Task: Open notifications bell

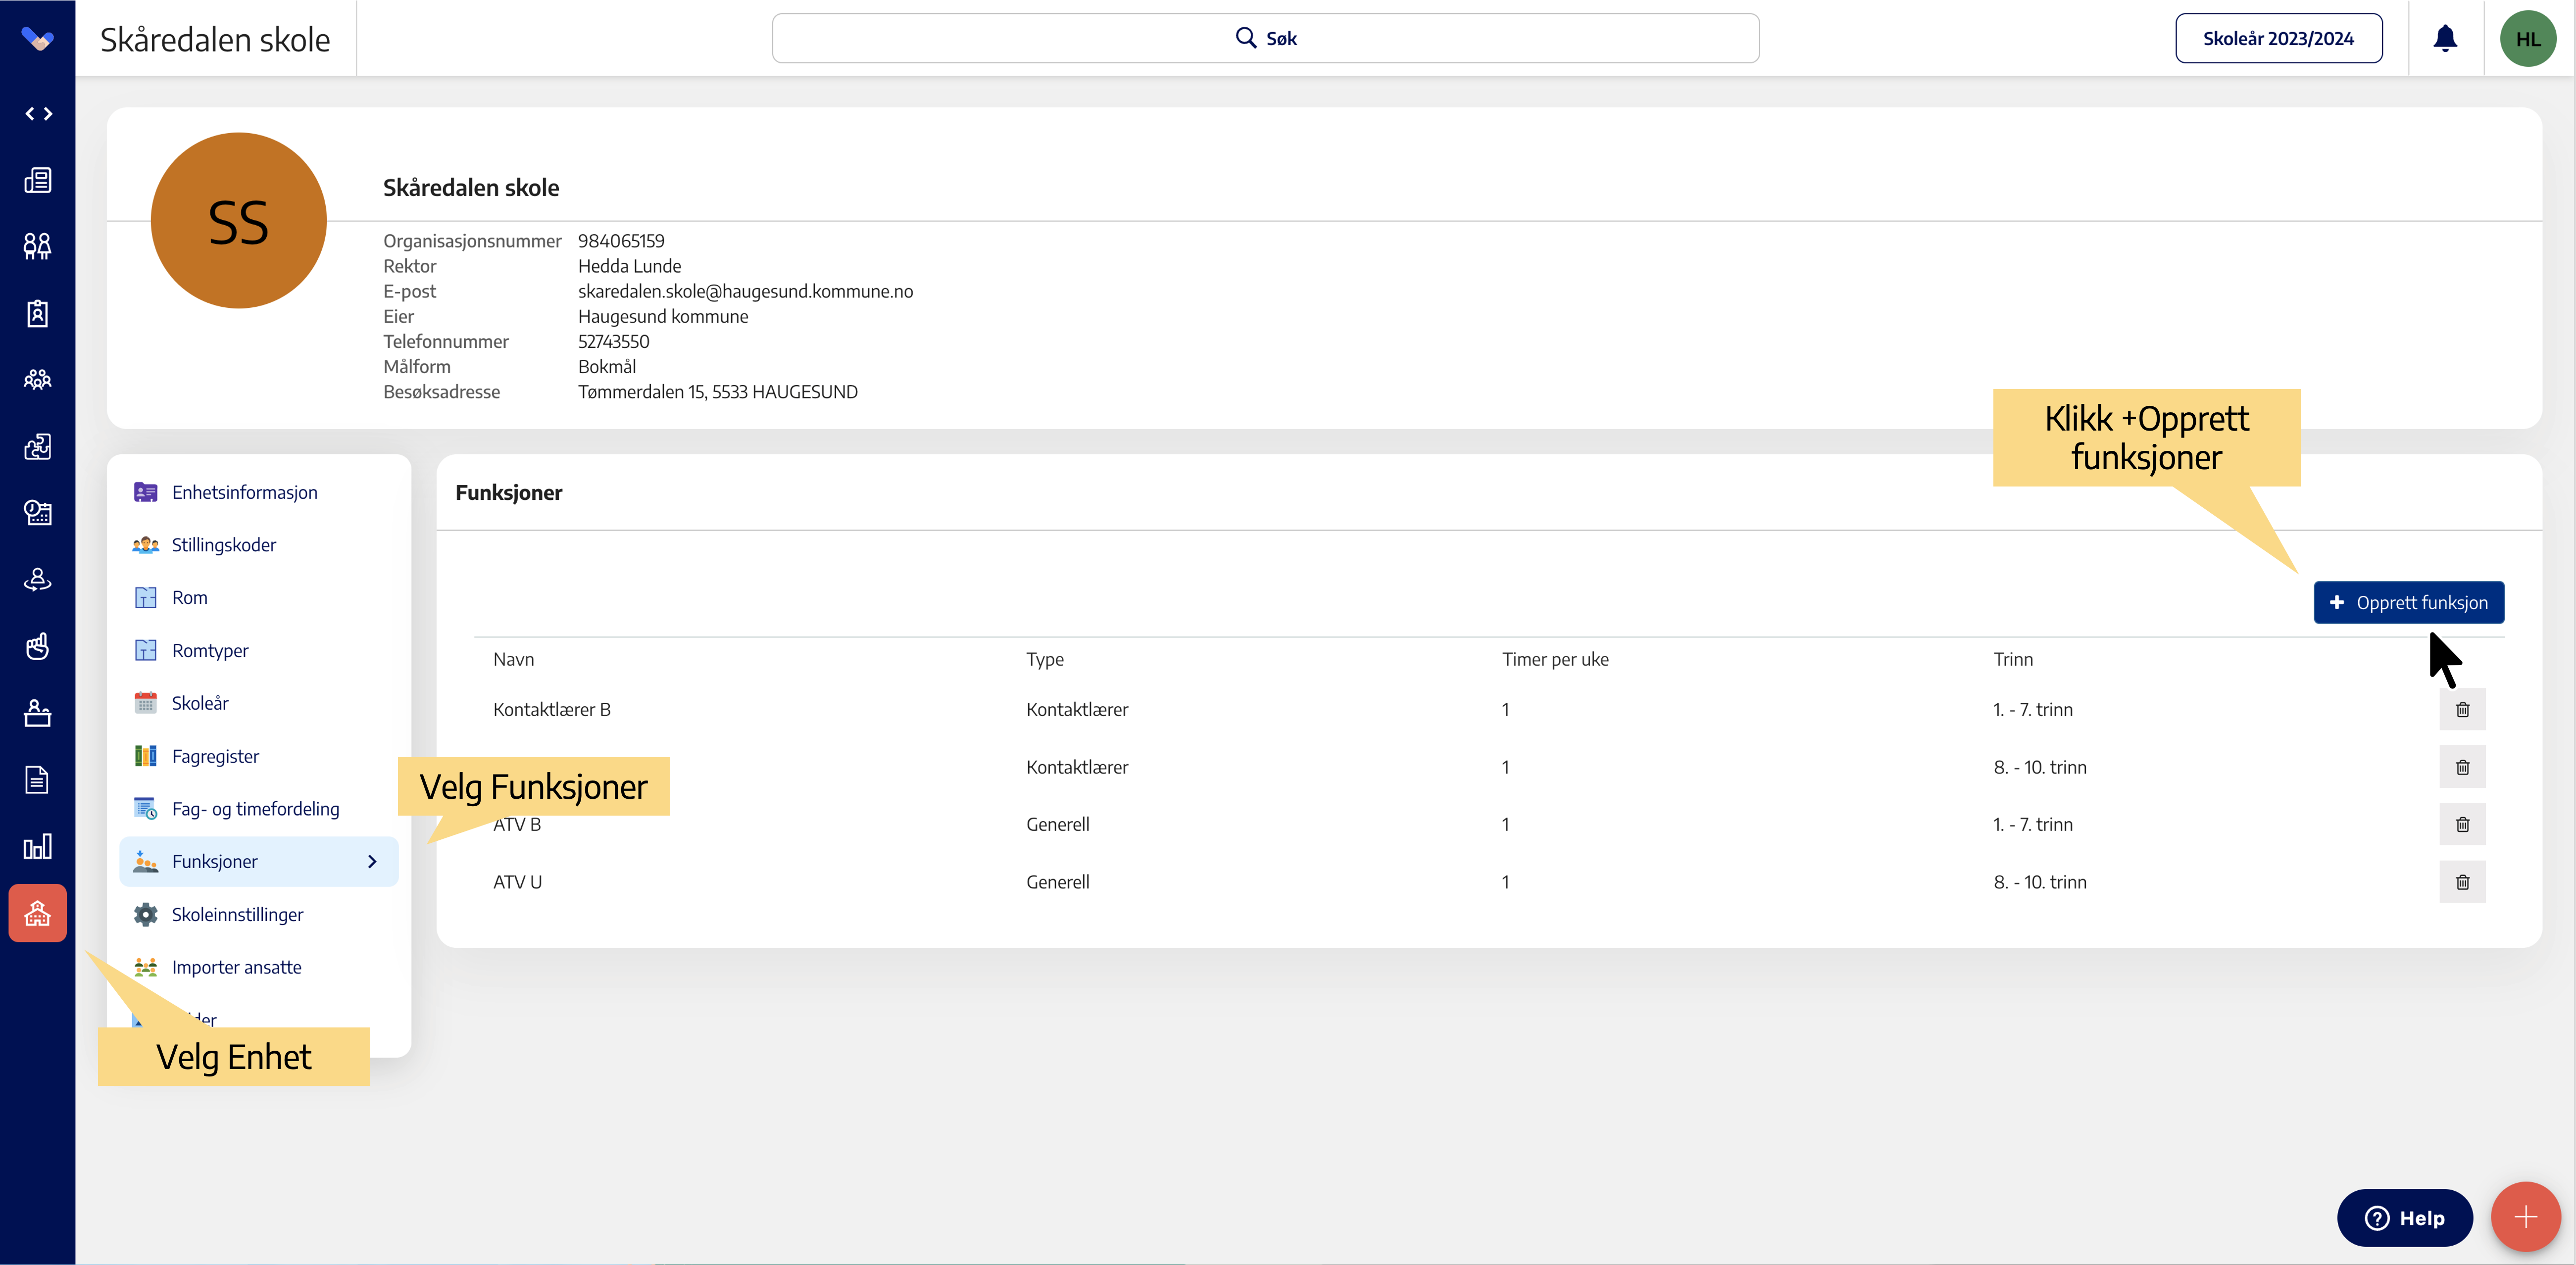Action: [2445, 38]
